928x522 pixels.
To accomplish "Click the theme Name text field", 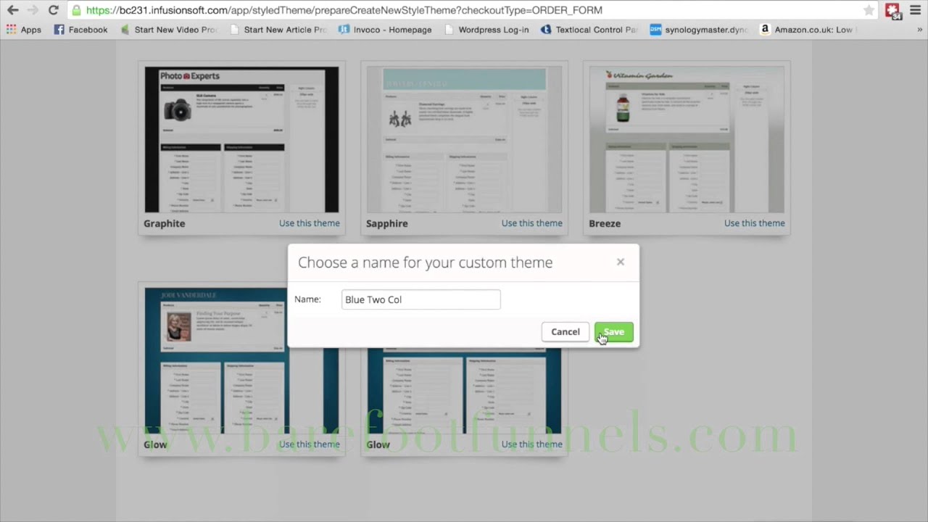I will 421,299.
